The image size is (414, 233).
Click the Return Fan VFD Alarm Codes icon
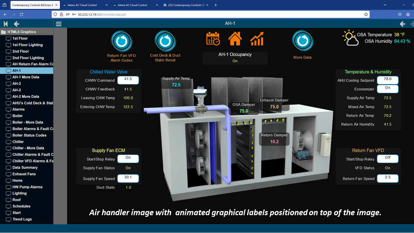(122, 41)
